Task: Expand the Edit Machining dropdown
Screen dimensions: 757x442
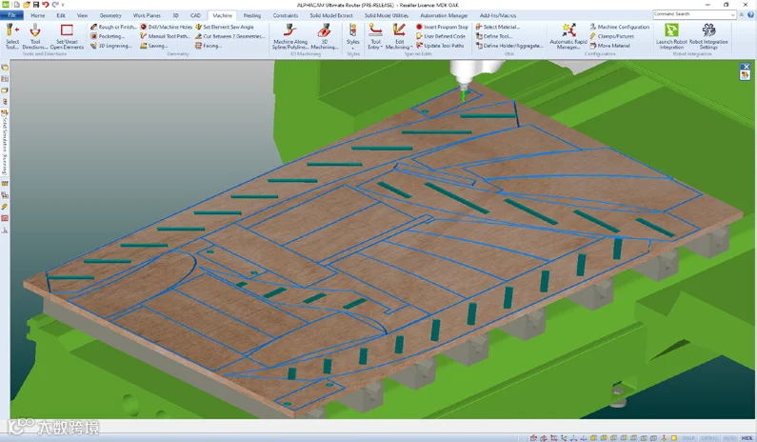Action: tap(399, 37)
